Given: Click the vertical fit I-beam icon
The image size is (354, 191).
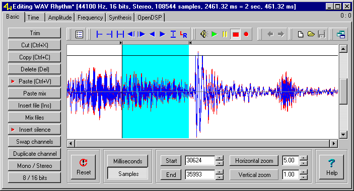Looking at the screenshot, I should (x=173, y=35).
